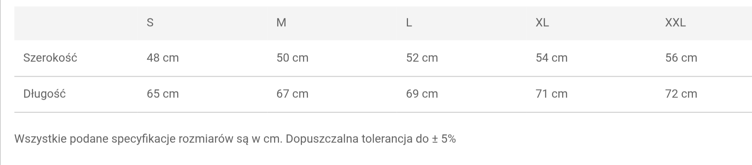Select the 52 cm width cell

(x=422, y=58)
